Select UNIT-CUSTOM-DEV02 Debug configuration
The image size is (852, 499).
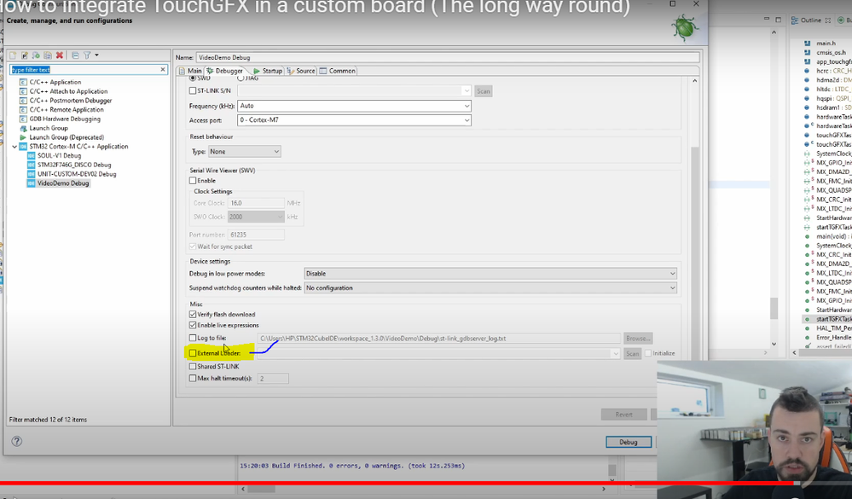77,174
